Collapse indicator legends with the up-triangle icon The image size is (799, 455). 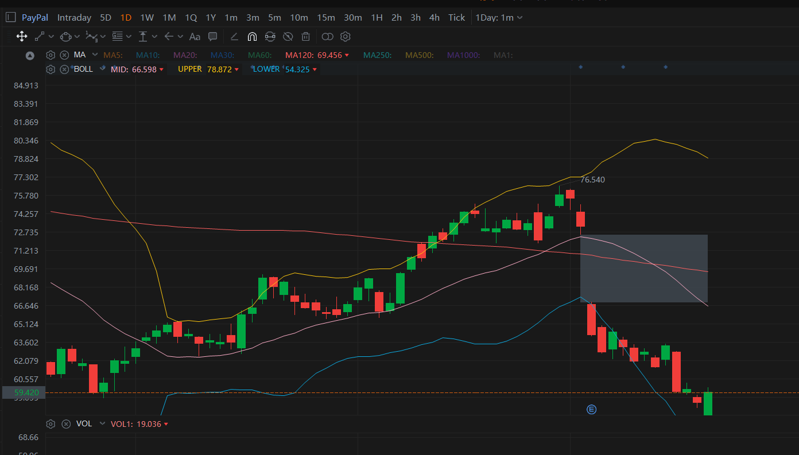click(30, 55)
